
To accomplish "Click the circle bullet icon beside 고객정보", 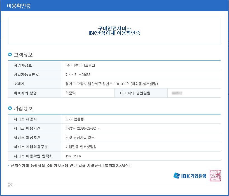I will 10,55.
